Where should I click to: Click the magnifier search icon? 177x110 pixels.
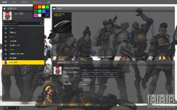tap(41, 23)
